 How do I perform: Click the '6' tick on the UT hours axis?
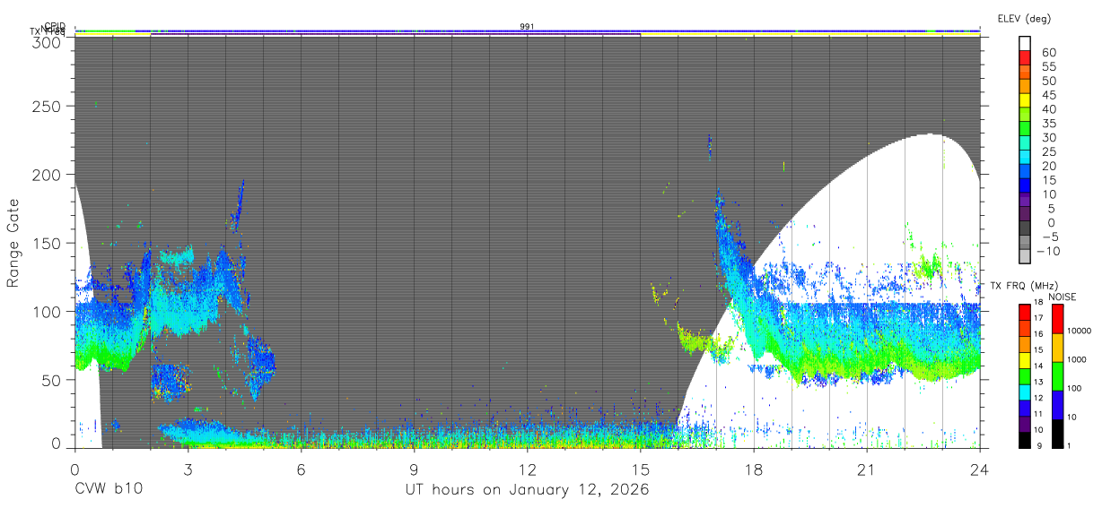(x=302, y=469)
